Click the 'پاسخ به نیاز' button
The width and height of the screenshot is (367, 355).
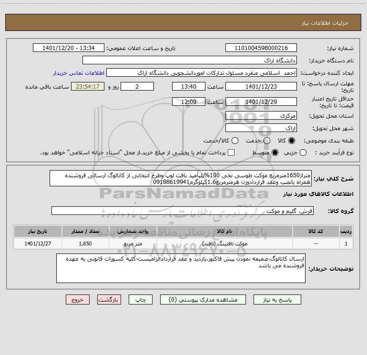(277, 300)
